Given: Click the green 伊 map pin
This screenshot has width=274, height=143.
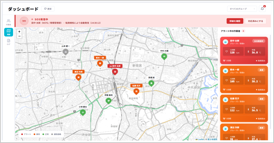Looking at the screenshot, I should (109, 101).
